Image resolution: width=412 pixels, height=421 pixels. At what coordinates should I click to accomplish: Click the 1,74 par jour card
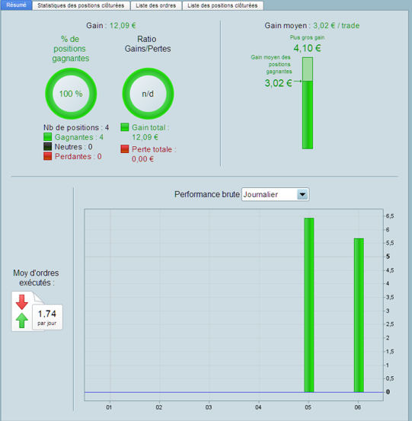click(x=47, y=317)
